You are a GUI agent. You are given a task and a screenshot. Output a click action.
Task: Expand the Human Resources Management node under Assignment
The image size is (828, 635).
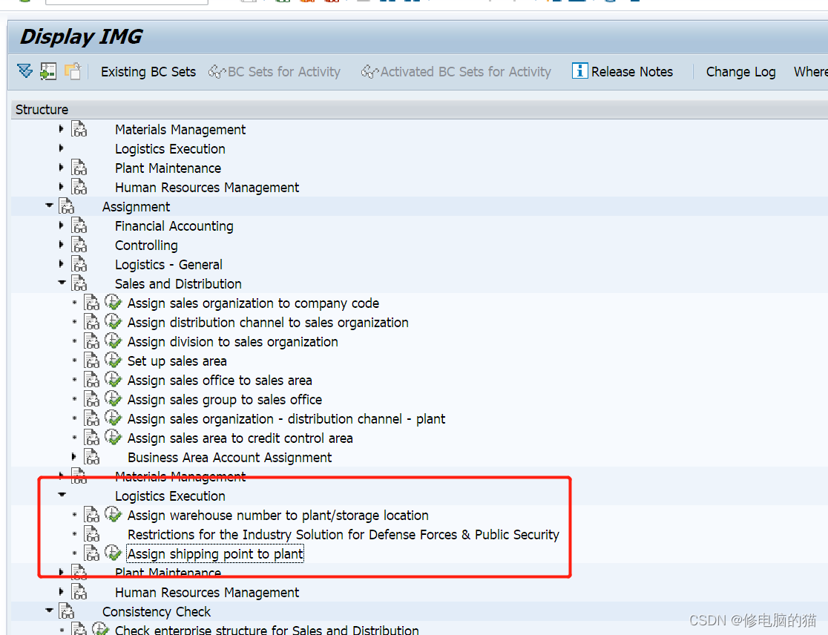click(62, 592)
